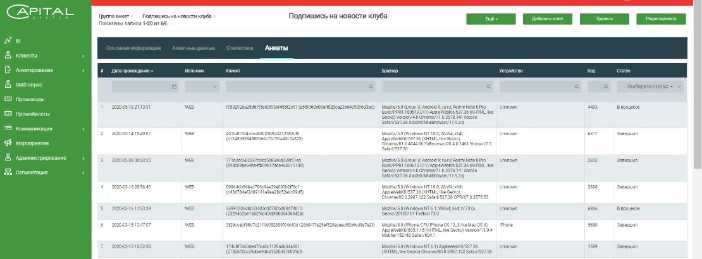Click the Редактировать button
Image resolution: width=702 pixels, height=259 pixels.
pos(661,19)
